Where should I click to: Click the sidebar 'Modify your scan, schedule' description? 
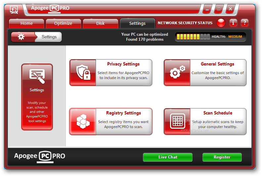click(37, 112)
